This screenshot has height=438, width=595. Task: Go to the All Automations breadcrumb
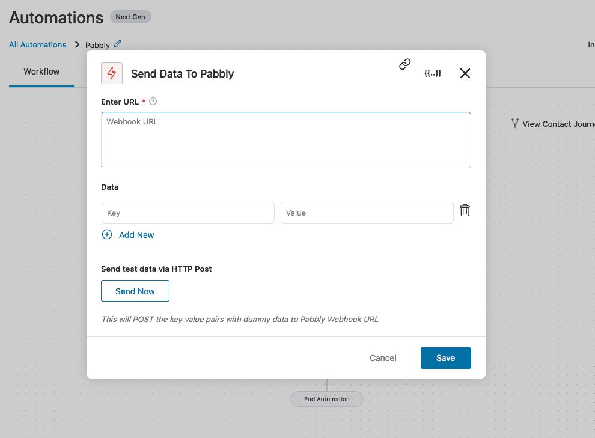tap(38, 44)
